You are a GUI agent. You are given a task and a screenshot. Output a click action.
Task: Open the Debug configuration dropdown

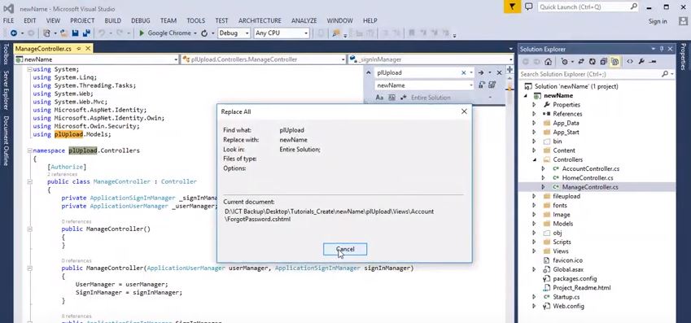(247, 33)
